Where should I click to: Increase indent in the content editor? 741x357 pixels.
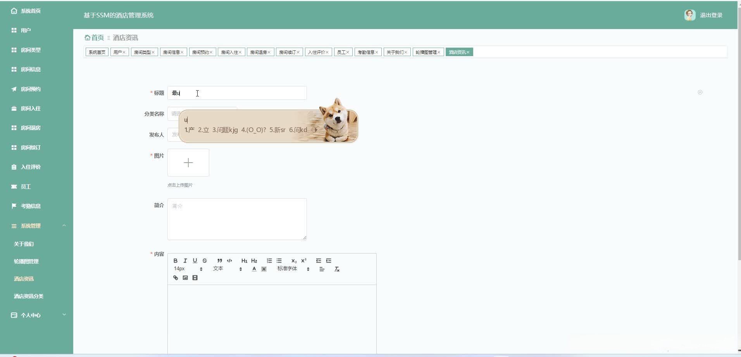(329, 261)
